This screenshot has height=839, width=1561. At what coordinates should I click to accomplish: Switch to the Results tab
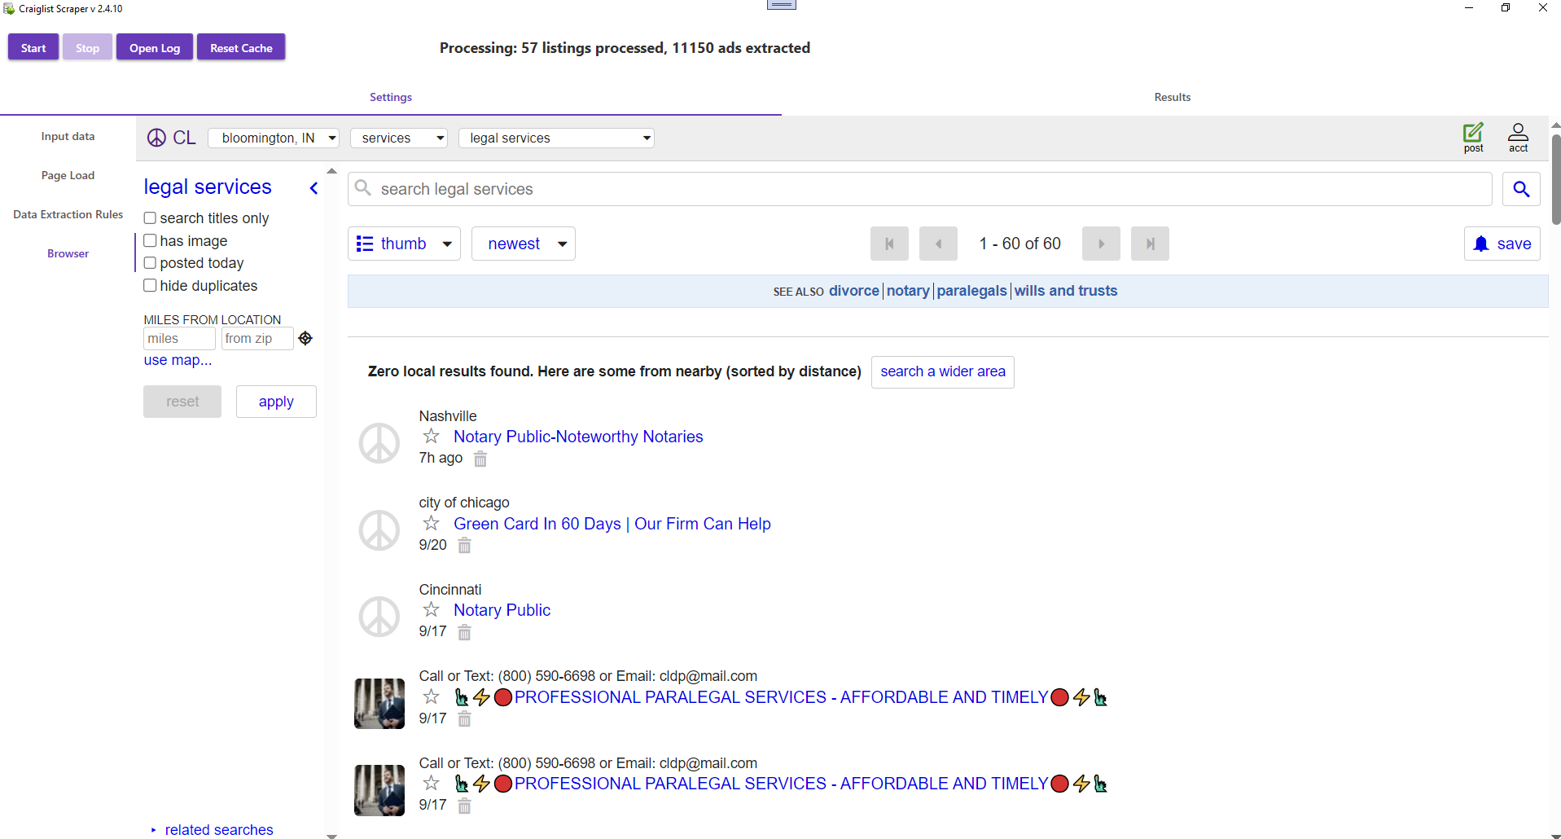[x=1171, y=96]
